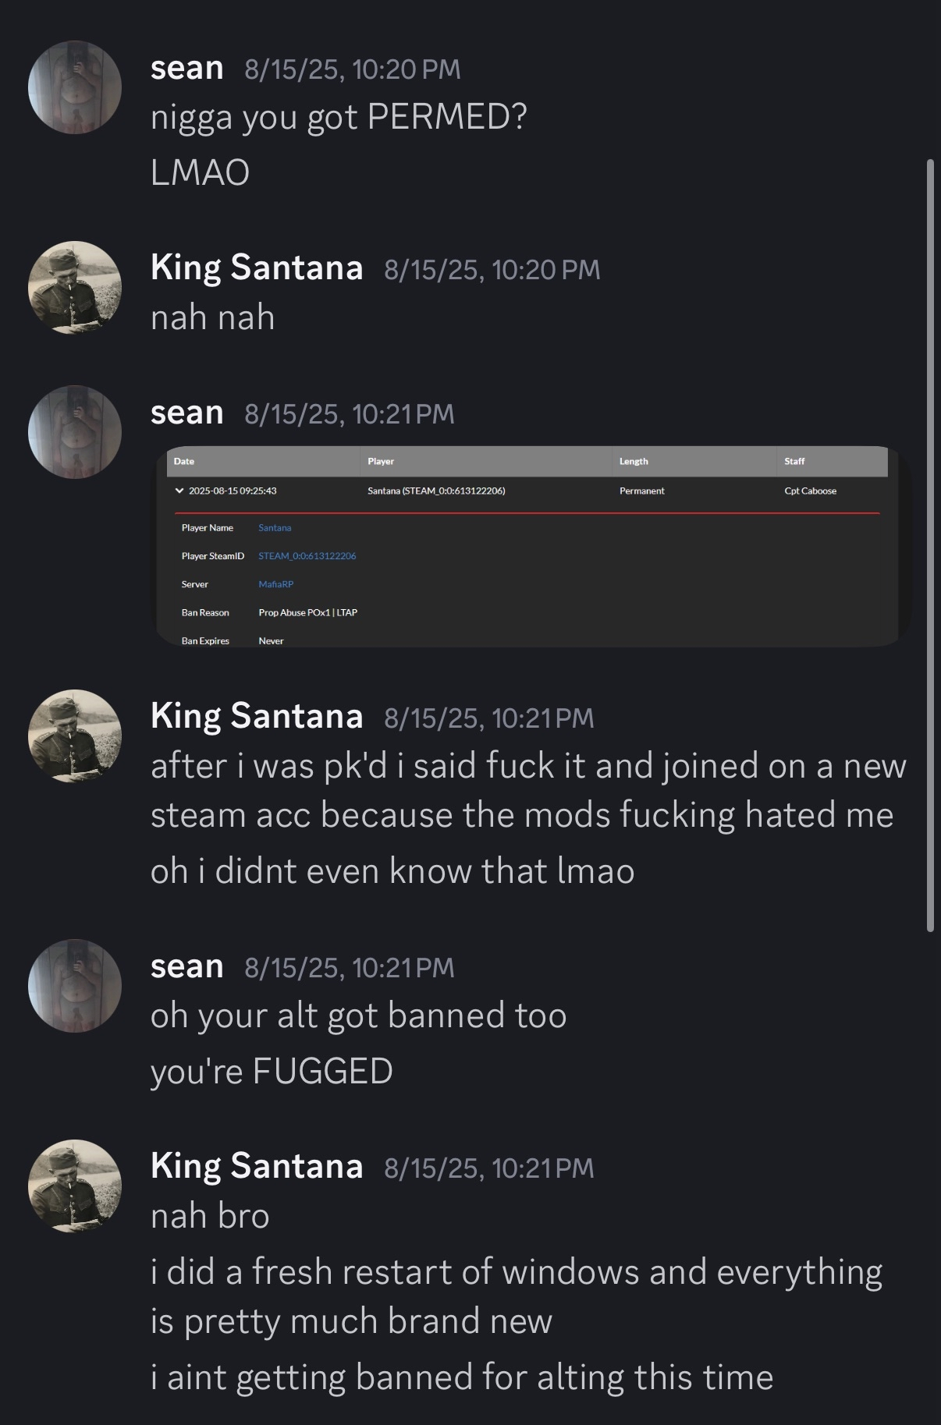This screenshot has width=941, height=1425.
Task: Click the Player column header
Action: [x=381, y=461]
